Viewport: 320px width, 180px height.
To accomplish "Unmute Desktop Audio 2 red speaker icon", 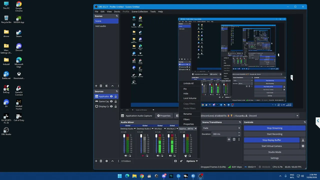I will pos(143,156).
